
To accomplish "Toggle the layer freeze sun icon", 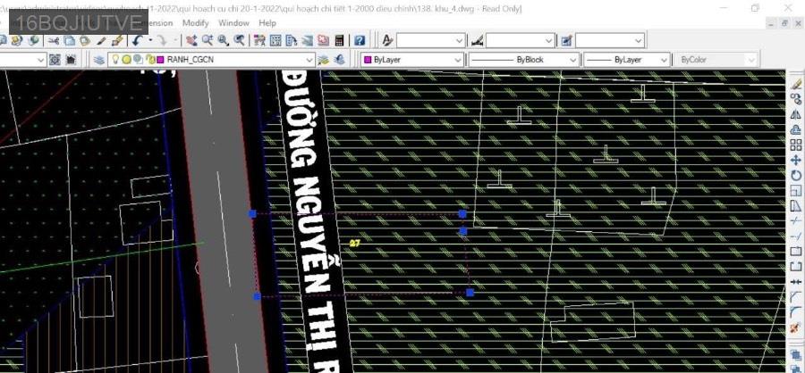I will pos(126,60).
